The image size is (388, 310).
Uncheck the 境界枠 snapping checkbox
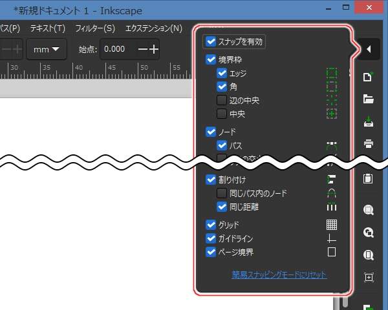[211, 59]
